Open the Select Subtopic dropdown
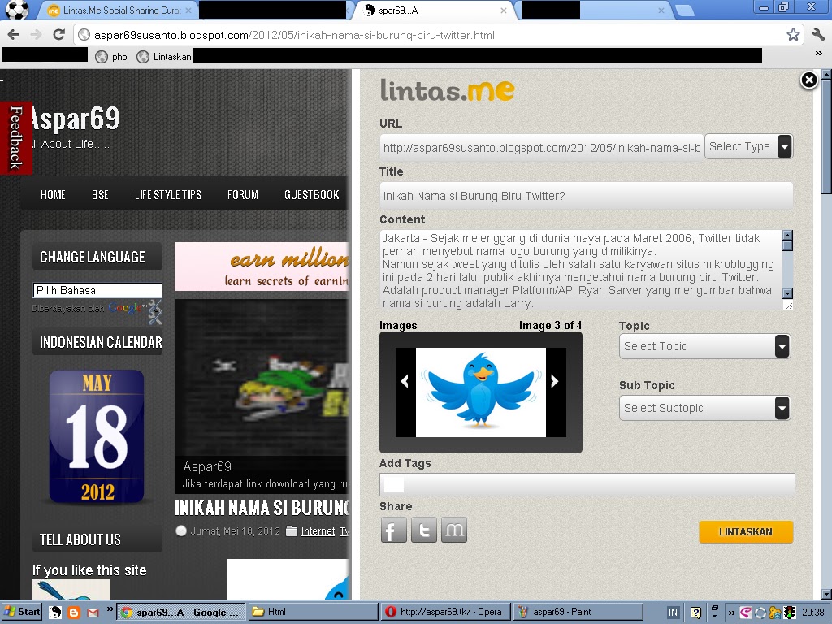Viewport: 832px width, 624px height. coord(704,408)
